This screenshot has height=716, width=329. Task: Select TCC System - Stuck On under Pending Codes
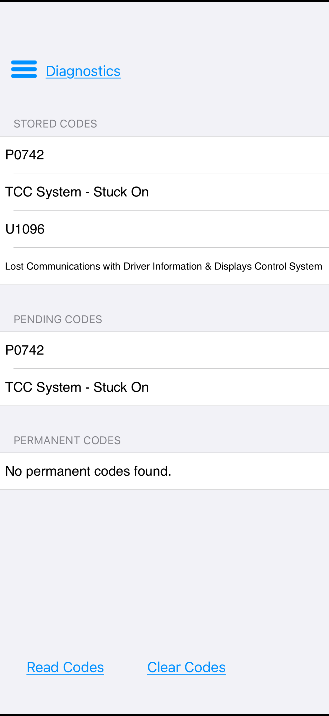[x=164, y=387]
